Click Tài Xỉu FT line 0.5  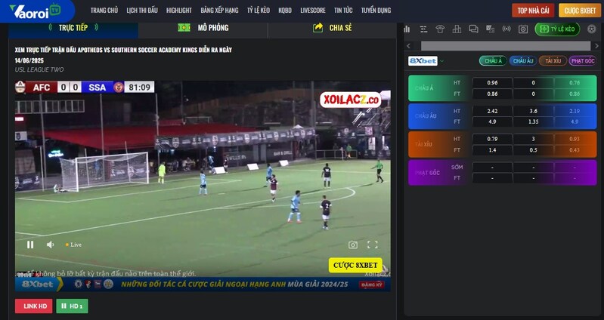[534, 150]
